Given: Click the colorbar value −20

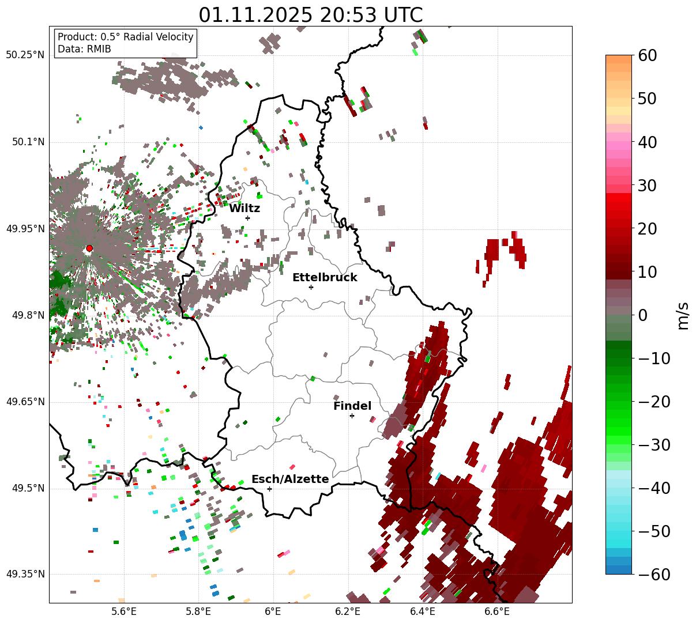Looking at the screenshot, I should click(x=654, y=401).
